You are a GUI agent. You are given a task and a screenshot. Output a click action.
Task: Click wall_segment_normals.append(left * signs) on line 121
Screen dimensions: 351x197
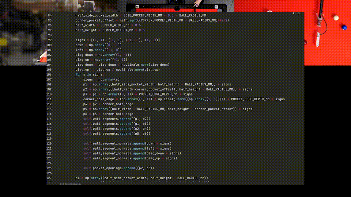(132, 148)
